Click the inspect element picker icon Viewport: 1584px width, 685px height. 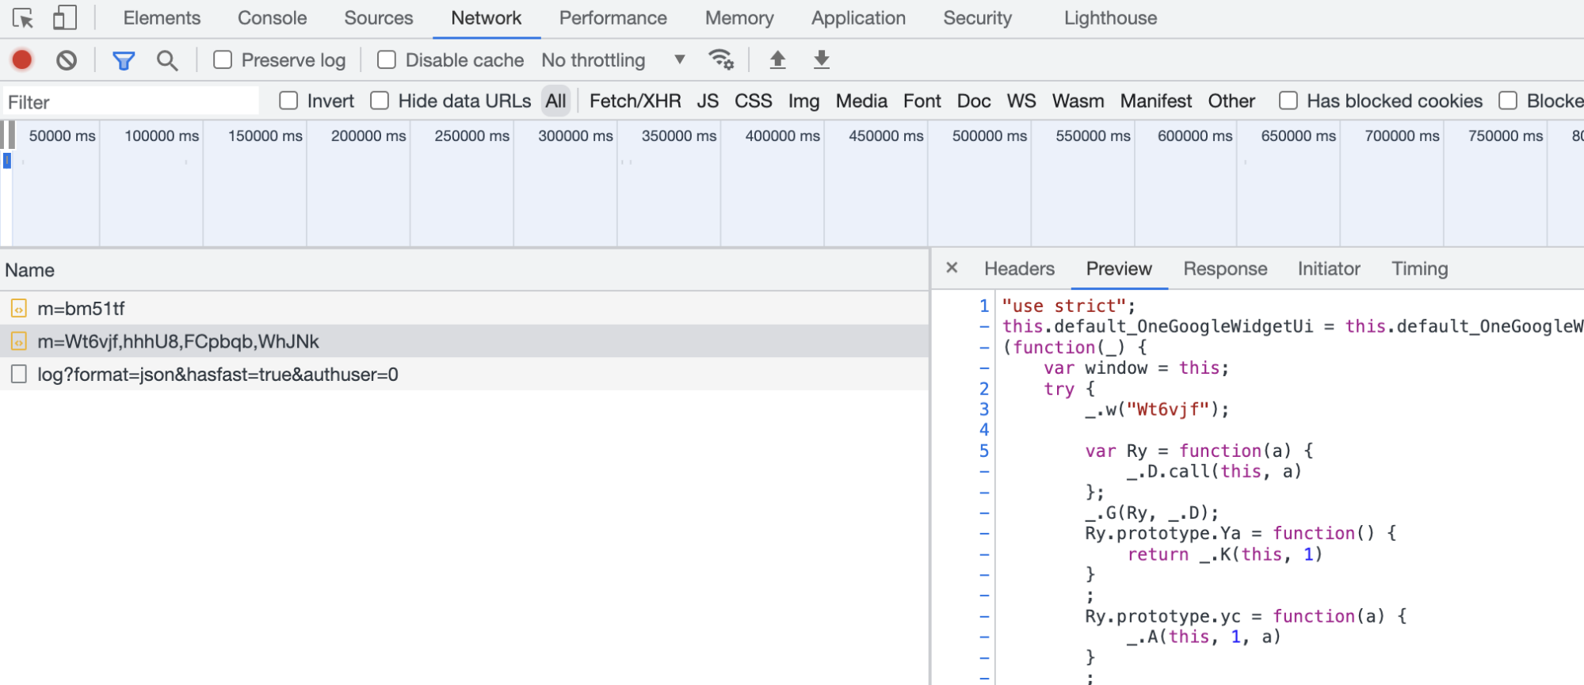pyautogui.click(x=23, y=17)
